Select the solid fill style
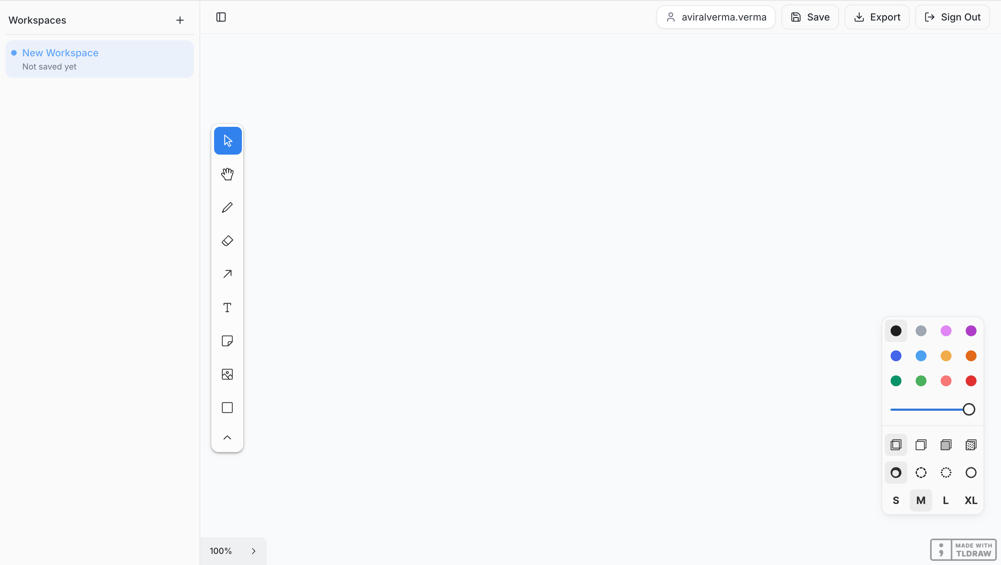1001x565 pixels. tap(946, 444)
